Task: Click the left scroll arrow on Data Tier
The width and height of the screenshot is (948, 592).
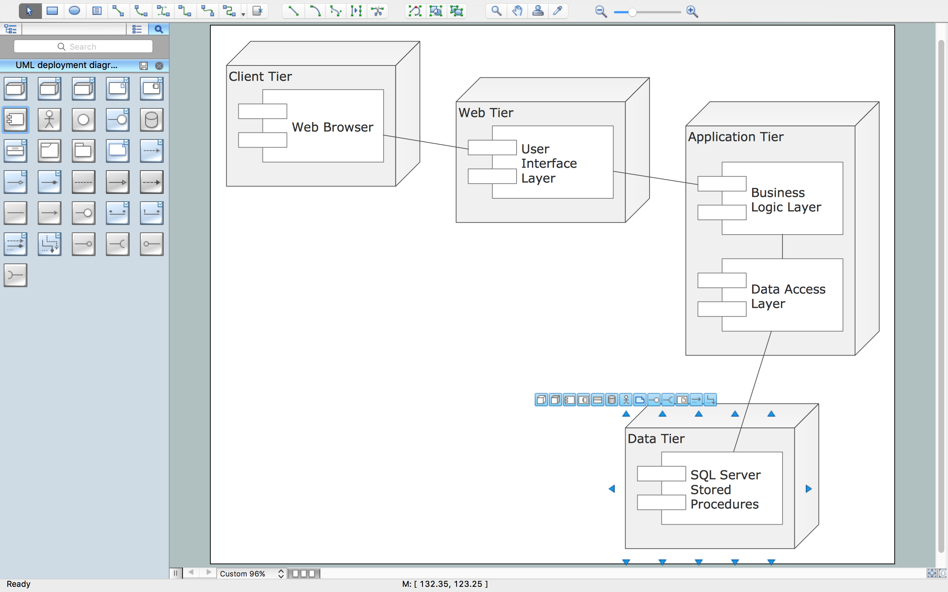Action: (612, 488)
